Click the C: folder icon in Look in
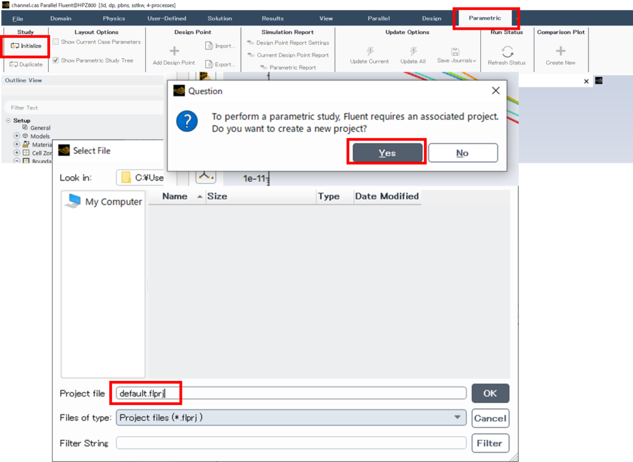The height and width of the screenshot is (462, 633). 126,178
